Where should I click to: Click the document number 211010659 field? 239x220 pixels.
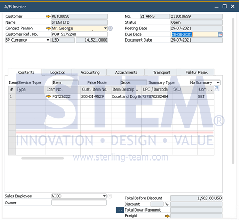(x=196, y=16)
